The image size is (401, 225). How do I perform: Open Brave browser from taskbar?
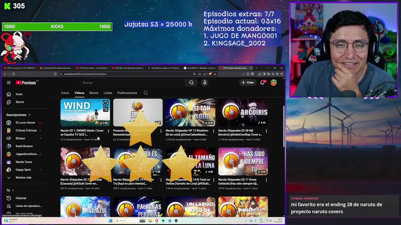(157, 221)
